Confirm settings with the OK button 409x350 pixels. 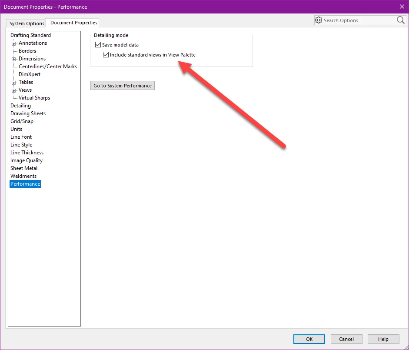click(x=309, y=339)
